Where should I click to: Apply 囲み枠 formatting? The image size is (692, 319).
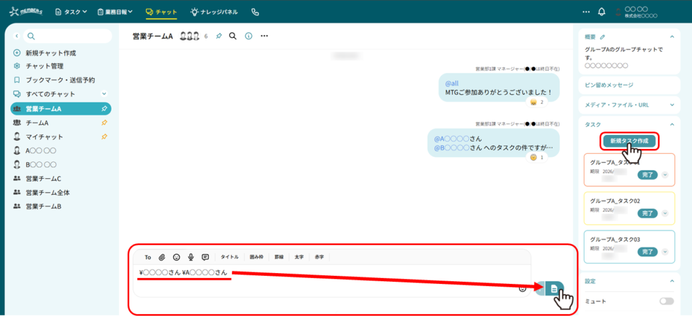pyautogui.click(x=256, y=258)
